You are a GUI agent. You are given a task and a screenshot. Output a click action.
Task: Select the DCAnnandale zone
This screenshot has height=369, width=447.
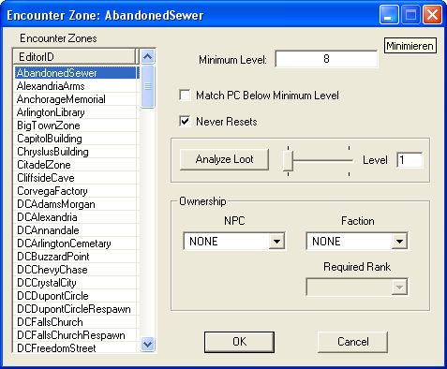pos(76,230)
